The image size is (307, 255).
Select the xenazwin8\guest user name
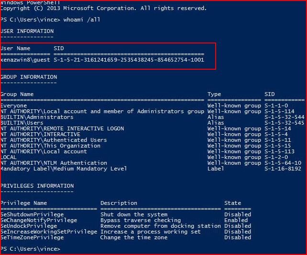[x=25, y=60]
